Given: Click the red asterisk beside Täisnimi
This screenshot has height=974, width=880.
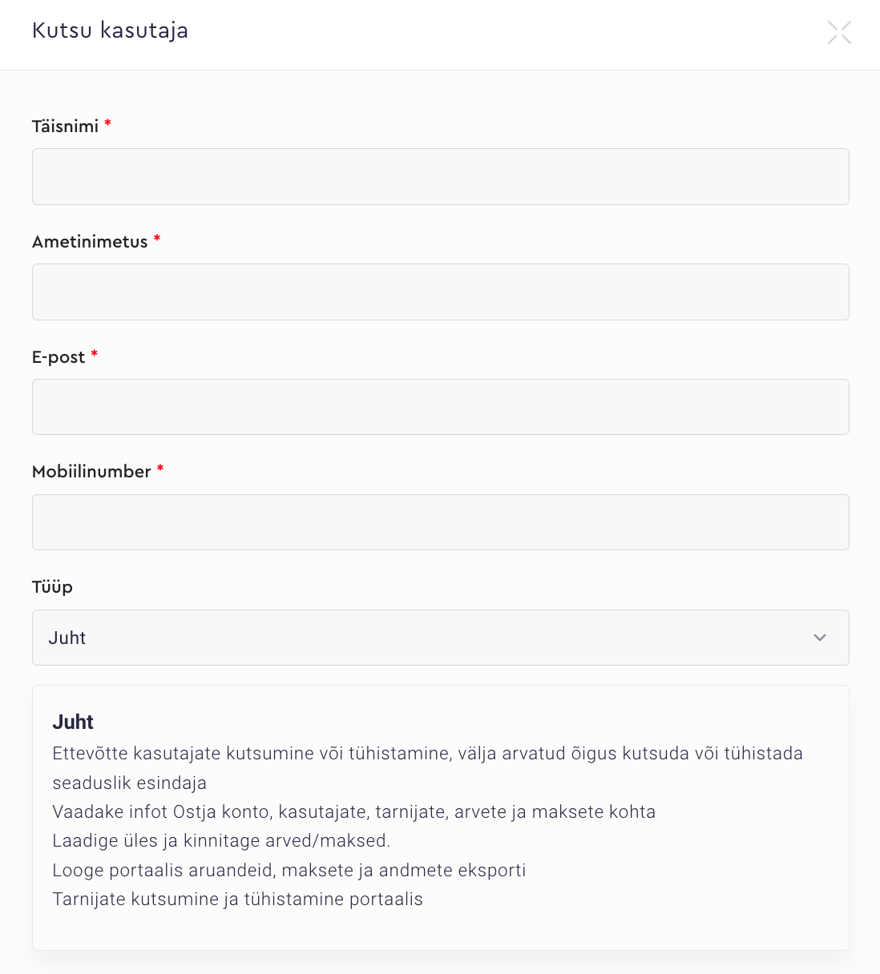Looking at the screenshot, I should [107, 123].
